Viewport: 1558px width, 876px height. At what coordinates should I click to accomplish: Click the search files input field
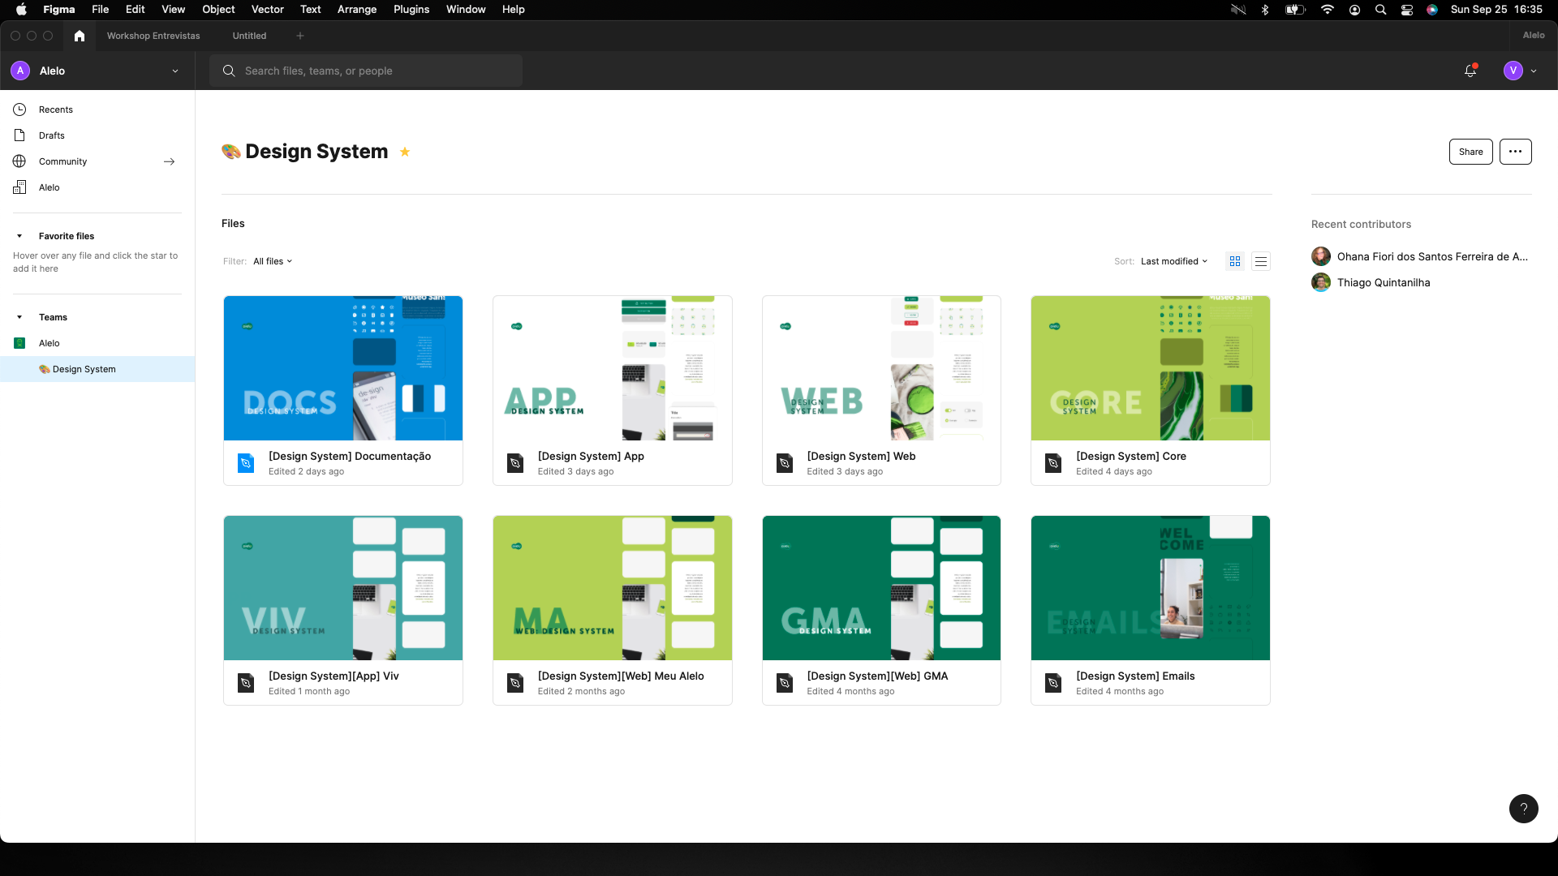[x=373, y=71]
